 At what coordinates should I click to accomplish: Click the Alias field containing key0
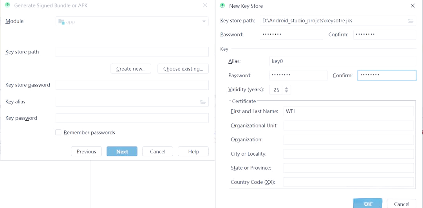(x=343, y=61)
